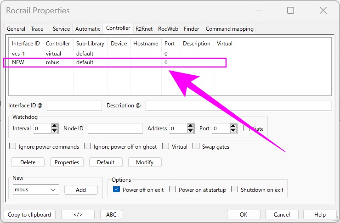The width and height of the screenshot is (340, 223).
Task: Enable Shutdown on exit
Action: 234,190
